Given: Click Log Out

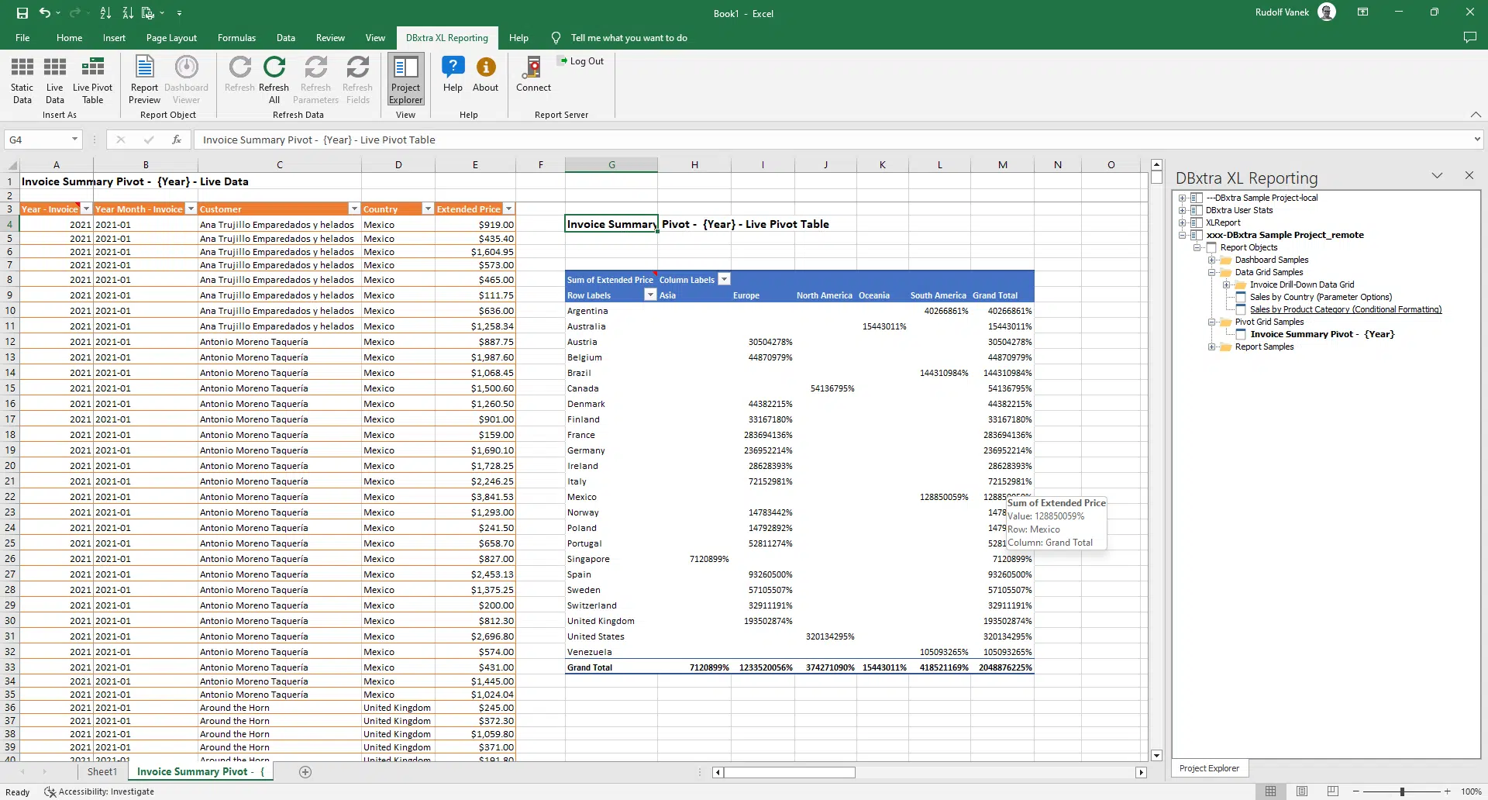Looking at the screenshot, I should (x=580, y=61).
